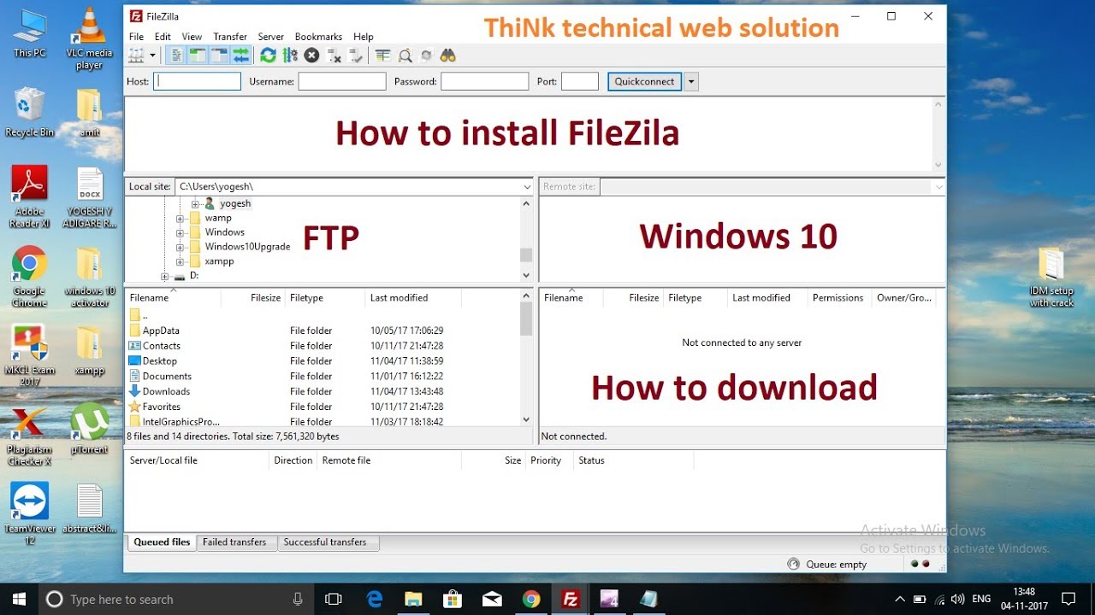Click the binoculars file search icon
Image resolution: width=1095 pixels, height=615 pixels.
click(447, 56)
